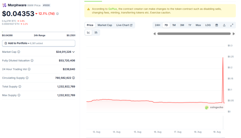Click the Market Cap info icon

click(x=19, y=52)
